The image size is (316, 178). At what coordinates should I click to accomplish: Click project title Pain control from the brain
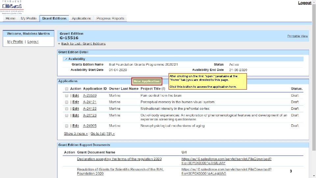pyautogui.click(x=161, y=96)
